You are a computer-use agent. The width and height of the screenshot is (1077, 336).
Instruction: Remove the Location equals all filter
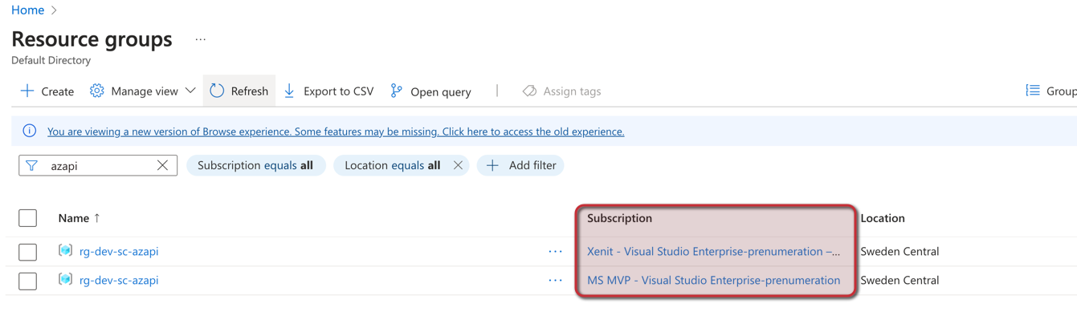click(458, 166)
